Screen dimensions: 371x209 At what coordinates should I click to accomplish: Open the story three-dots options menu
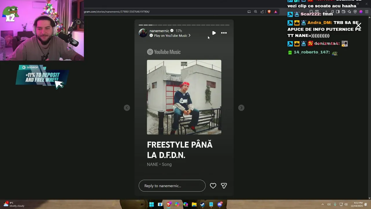[x=224, y=33]
